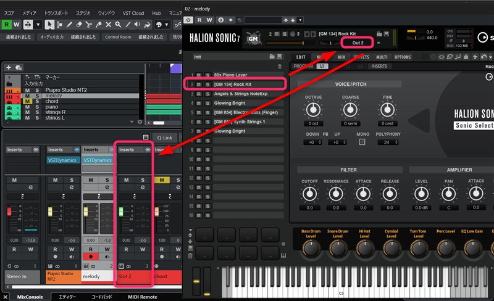Click the Bass Drum Level quick control knob

coord(311,248)
